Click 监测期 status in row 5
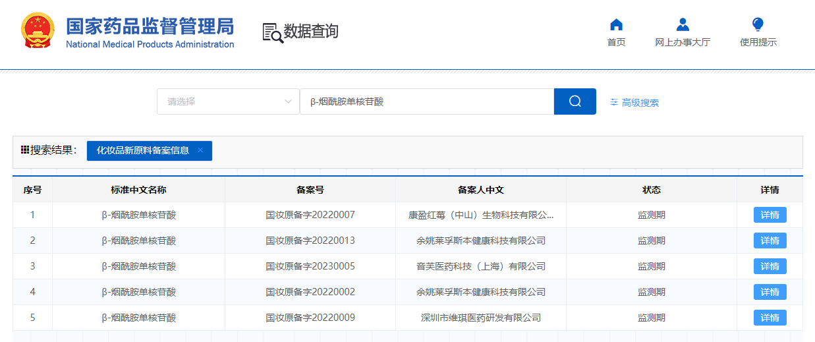815x342 pixels. (652, 318)
